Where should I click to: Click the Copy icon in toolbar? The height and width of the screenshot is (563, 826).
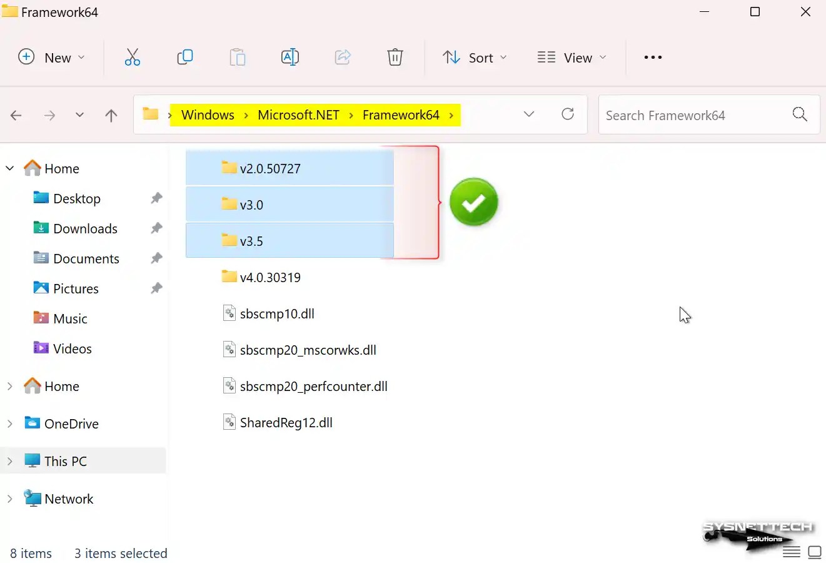point(185,58)
